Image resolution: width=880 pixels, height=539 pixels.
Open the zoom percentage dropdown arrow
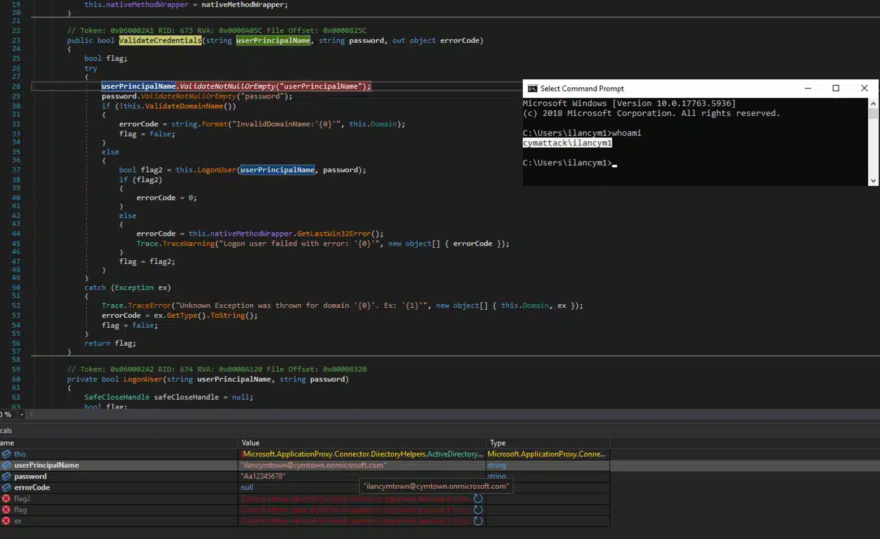22,414
